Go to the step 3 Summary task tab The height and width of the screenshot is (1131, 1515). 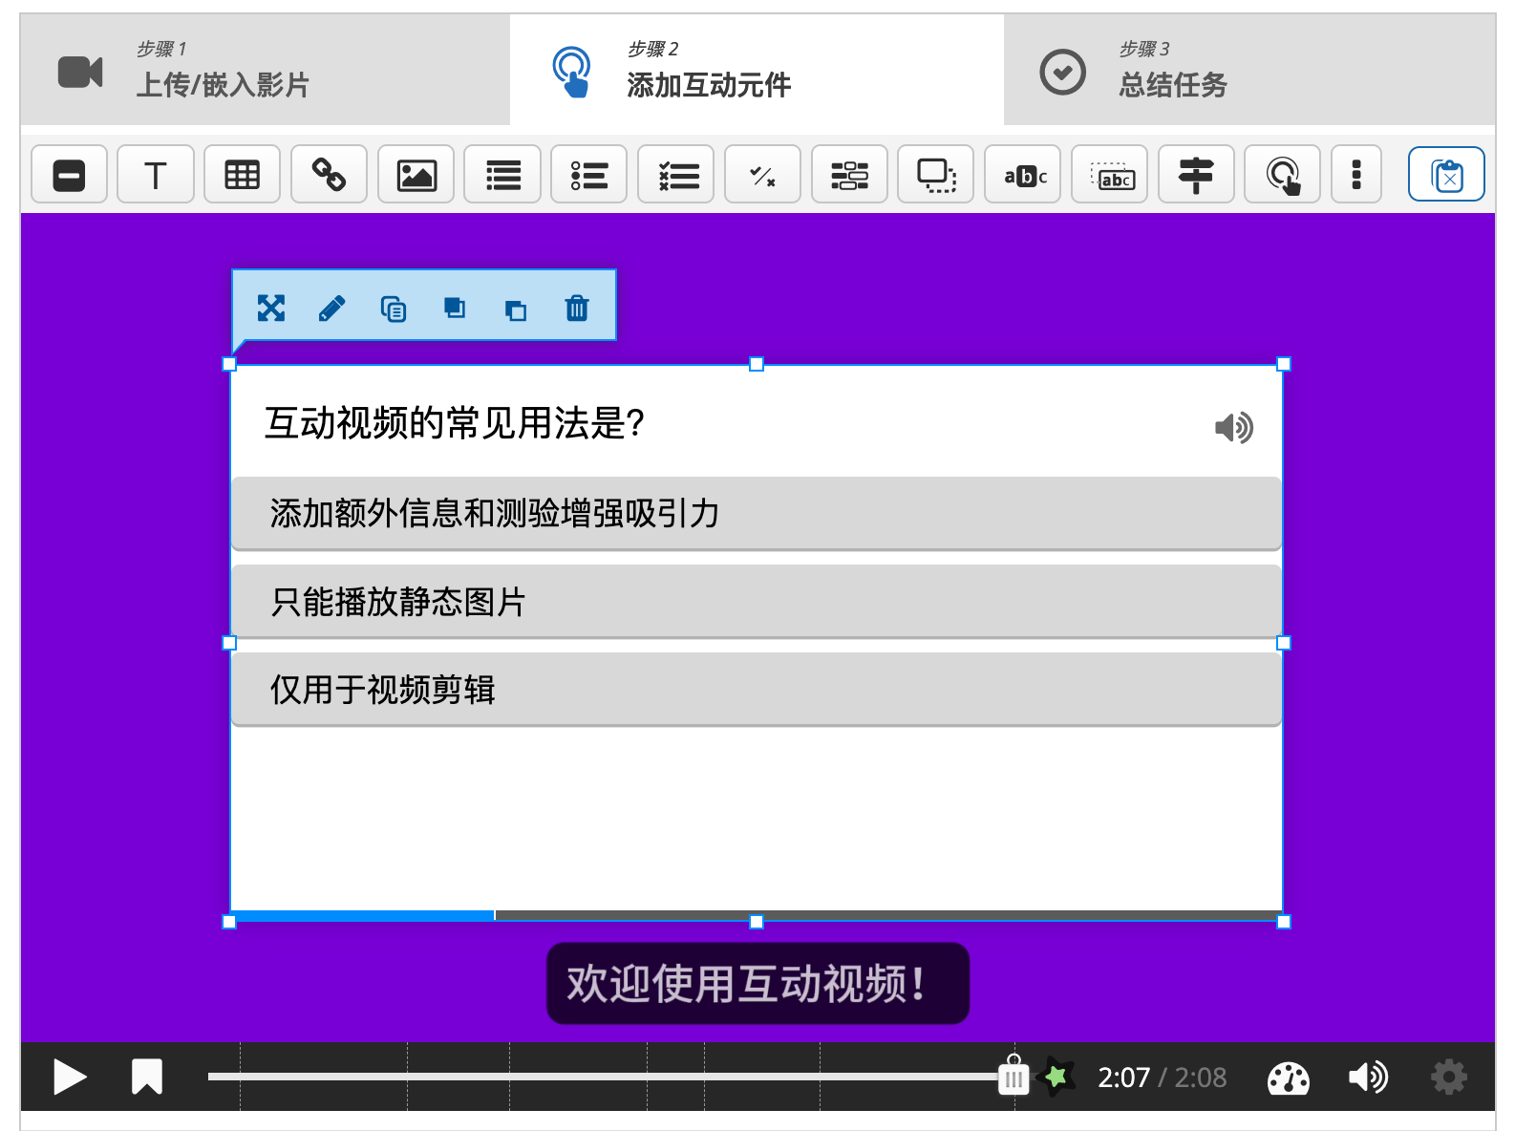click(1249, 70)
